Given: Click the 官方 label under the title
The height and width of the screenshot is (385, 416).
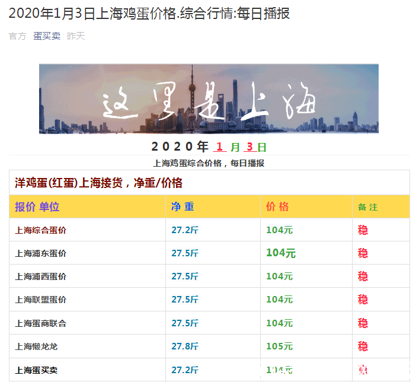Looking at the screenshot, I should pyautogui.click(x=17, y=36).
